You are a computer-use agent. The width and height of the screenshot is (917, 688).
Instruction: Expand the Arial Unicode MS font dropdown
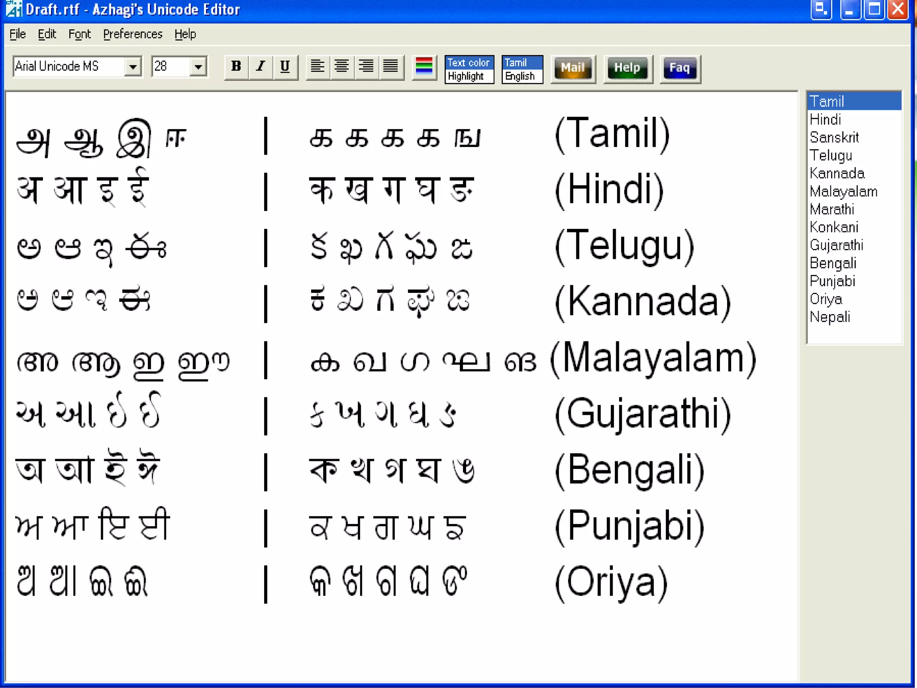(x=133, y=67)
